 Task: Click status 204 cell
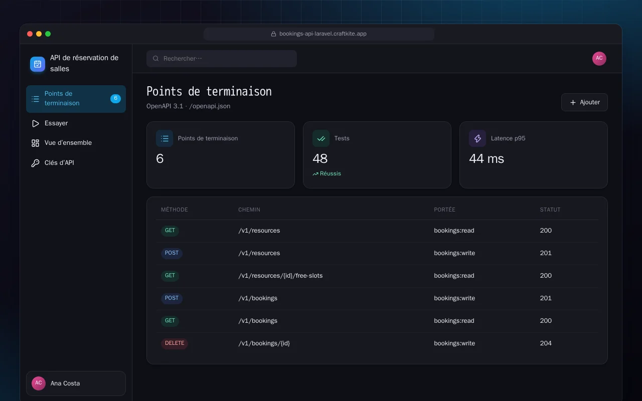[x=546, y=343]
